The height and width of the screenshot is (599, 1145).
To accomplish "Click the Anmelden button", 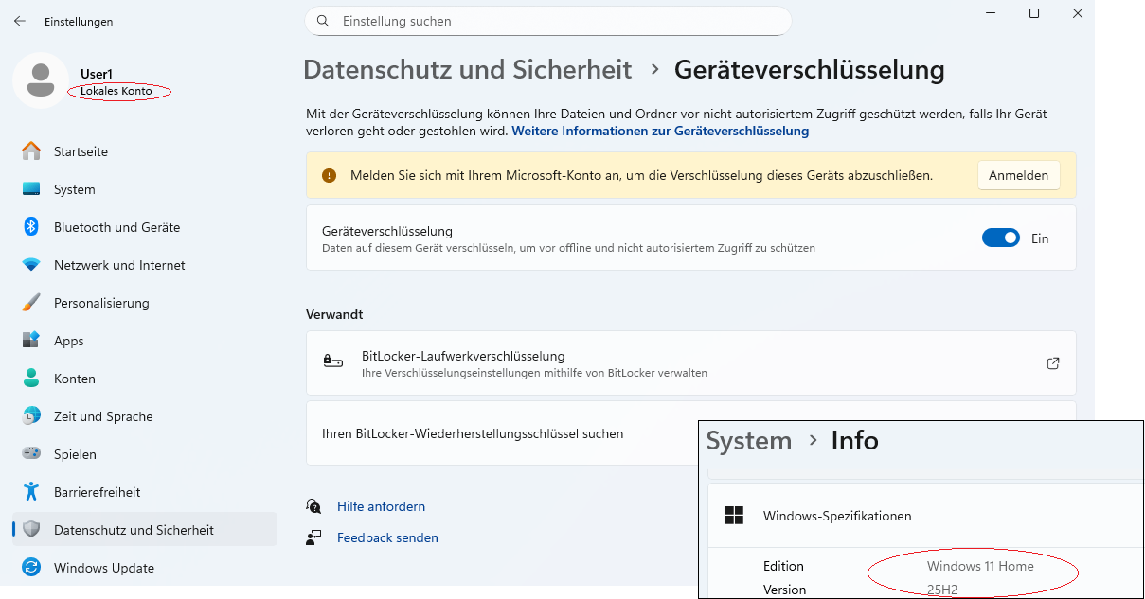I will (x=1018, y=175).
